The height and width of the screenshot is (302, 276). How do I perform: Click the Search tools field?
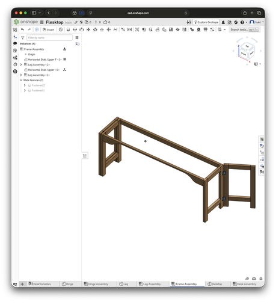(245, 29)
